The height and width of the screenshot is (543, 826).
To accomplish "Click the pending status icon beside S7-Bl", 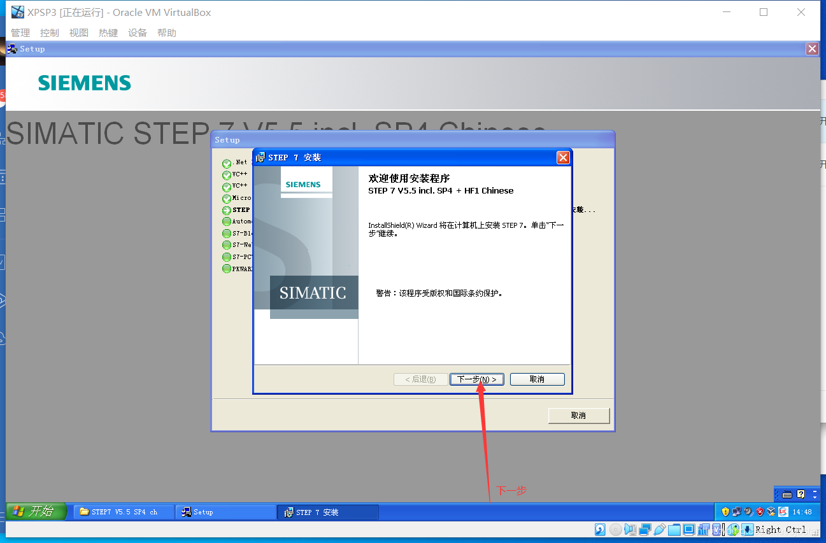I will click(227, 234).
